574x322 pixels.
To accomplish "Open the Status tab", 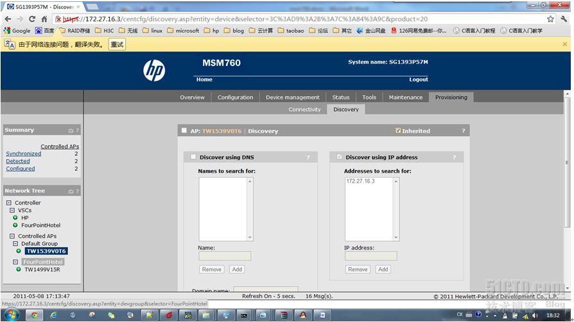I will pos(341,97).
